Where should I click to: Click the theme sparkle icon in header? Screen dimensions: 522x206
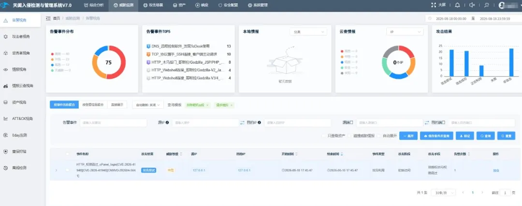coord(487,5)
